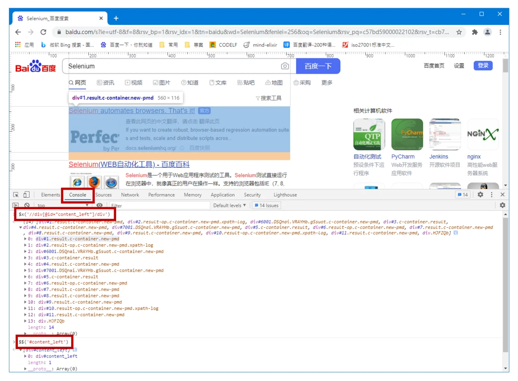The width and height of the screenshot is (518, 381).
Task: Open Chrome three-dot menu
Action: coord(501,32)
